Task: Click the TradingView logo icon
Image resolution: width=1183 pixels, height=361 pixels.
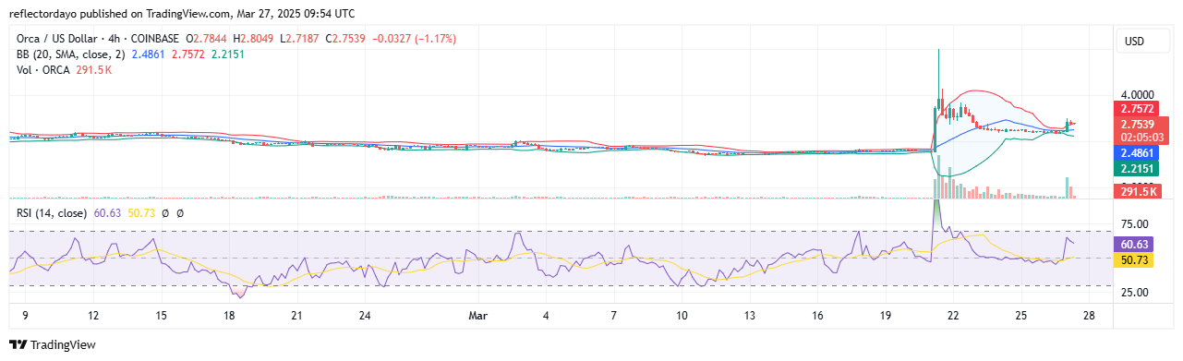Action: pos(17,344)
